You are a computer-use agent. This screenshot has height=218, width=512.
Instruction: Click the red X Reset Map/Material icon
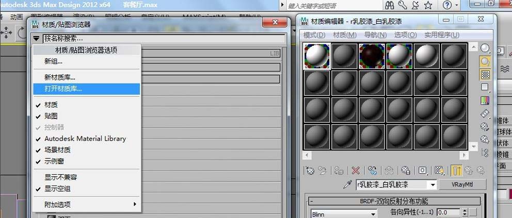(356, 170)
